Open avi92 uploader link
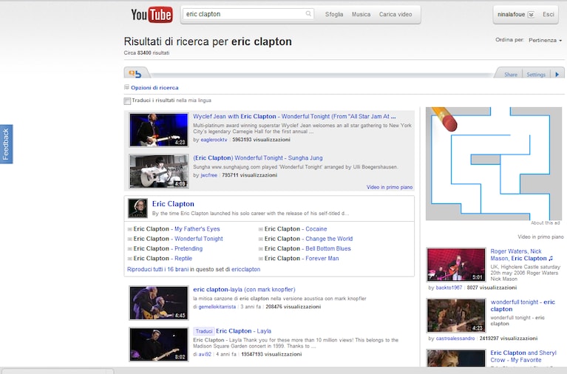567x374 pixels. 205,355
